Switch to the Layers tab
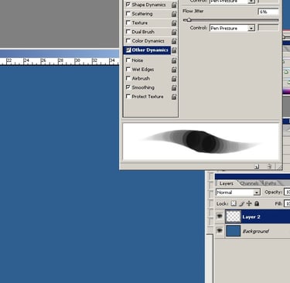This screenshot has height=283, width=290. [227, 183]
